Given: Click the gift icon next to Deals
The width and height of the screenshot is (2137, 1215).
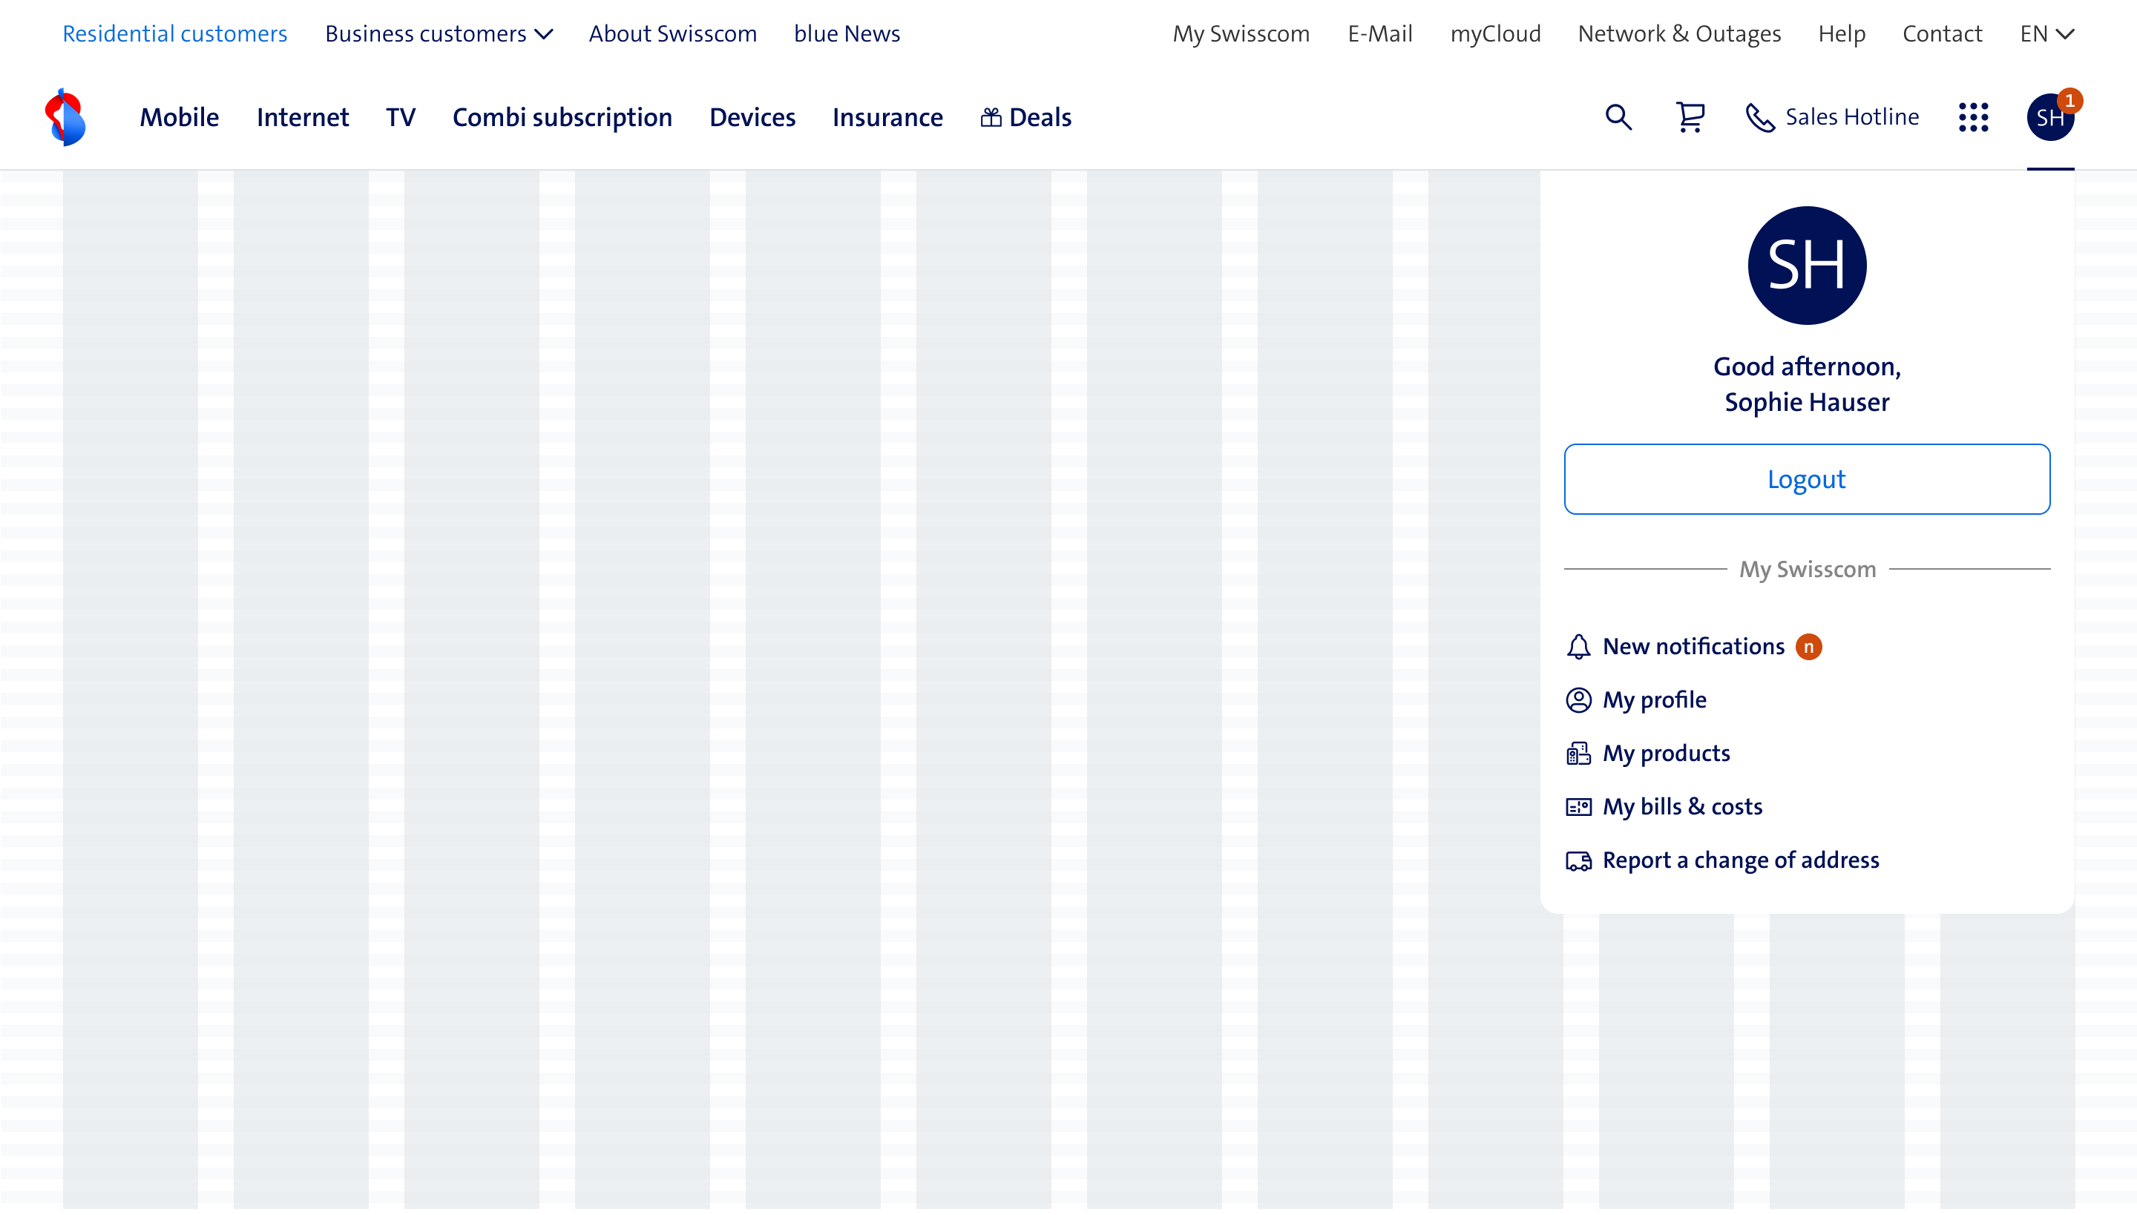Looking at the screenshot, I should tap(990, 117).
